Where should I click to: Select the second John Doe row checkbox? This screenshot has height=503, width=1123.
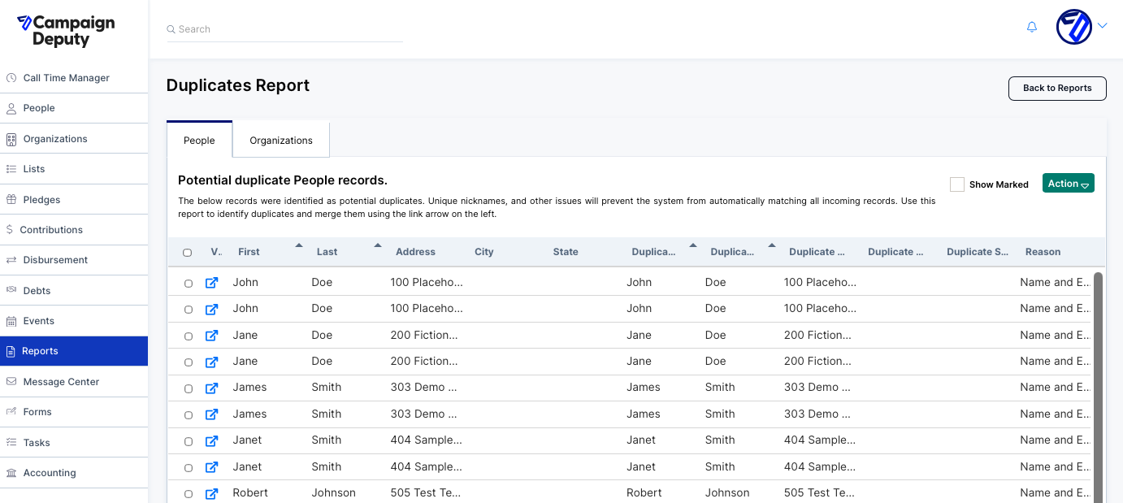[x=189, y=310]
